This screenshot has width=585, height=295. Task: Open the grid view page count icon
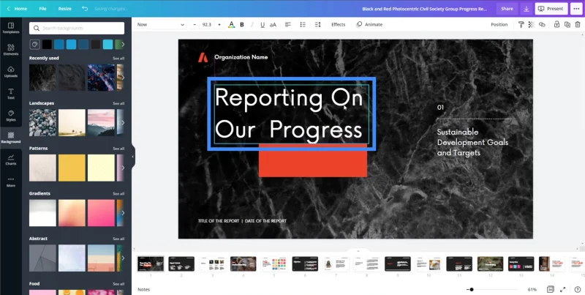[x=551, y=289]
